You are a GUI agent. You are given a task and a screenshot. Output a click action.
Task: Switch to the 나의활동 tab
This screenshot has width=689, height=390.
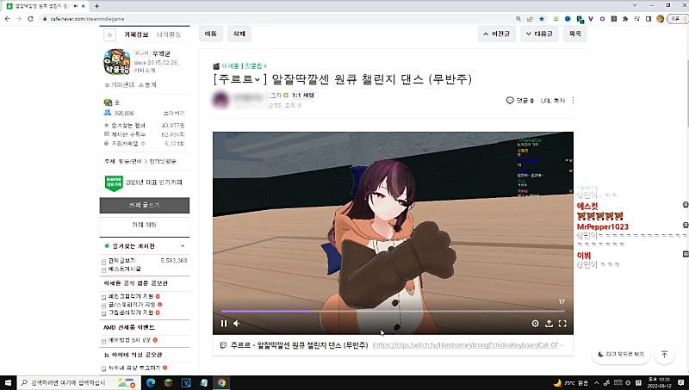coord(169,34)
